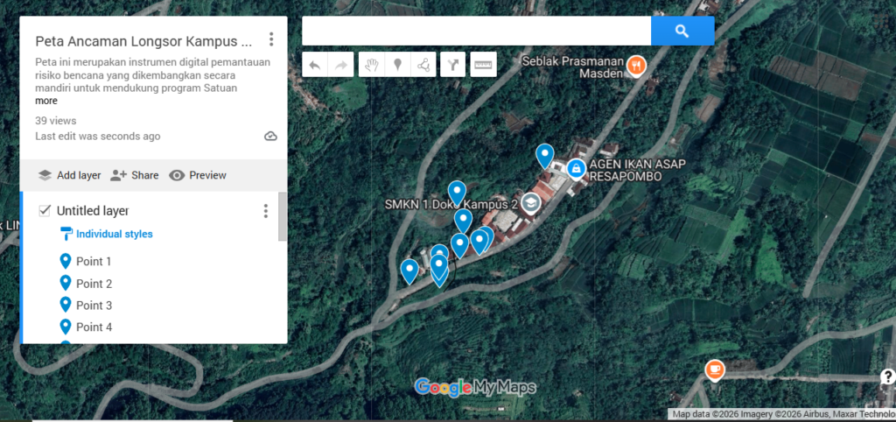Open the map title options menu
896x422 pixels.
(x=271, y=39)
